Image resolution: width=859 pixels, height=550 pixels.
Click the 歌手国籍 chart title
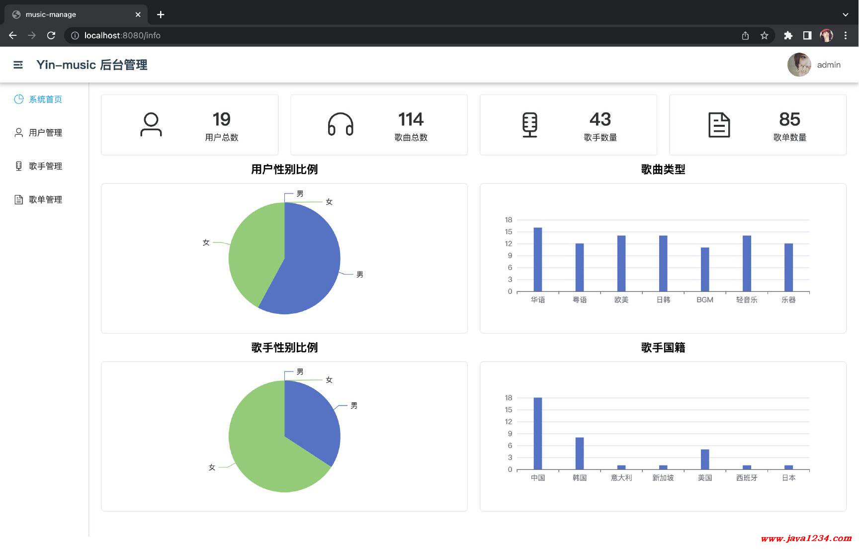(663, 347)
